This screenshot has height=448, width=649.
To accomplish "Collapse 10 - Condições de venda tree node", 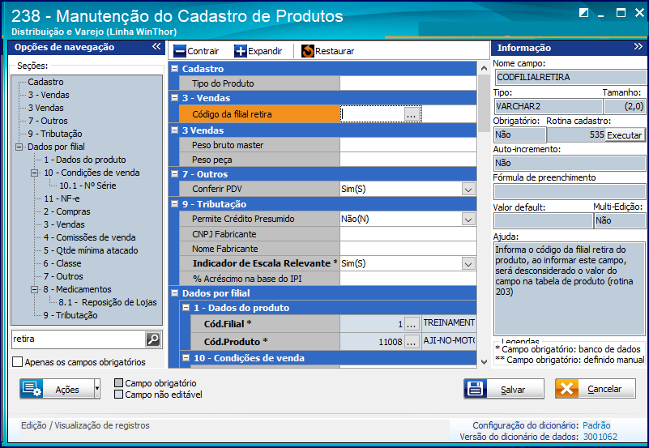I will click(35, 173).
